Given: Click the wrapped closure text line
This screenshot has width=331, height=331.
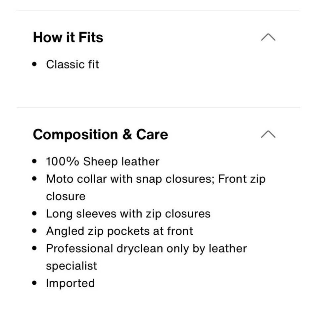Looking at the screenshot, I should pyautogui.click(x=66, y=196).
